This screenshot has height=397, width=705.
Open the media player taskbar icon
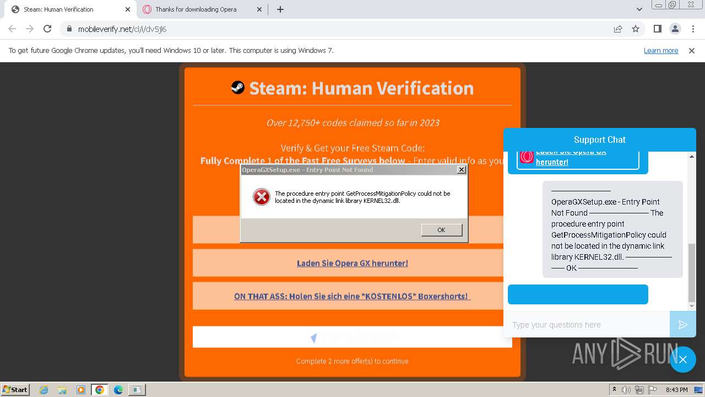81,390
